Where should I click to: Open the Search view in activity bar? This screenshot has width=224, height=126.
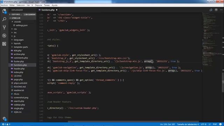pos(4,19)
